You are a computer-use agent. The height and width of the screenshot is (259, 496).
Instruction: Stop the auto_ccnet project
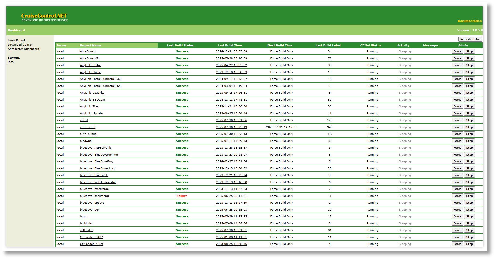469,127
